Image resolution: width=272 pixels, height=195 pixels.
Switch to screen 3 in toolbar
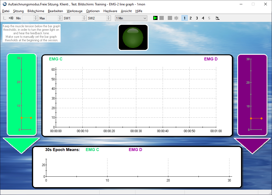(x=197, y=18)
